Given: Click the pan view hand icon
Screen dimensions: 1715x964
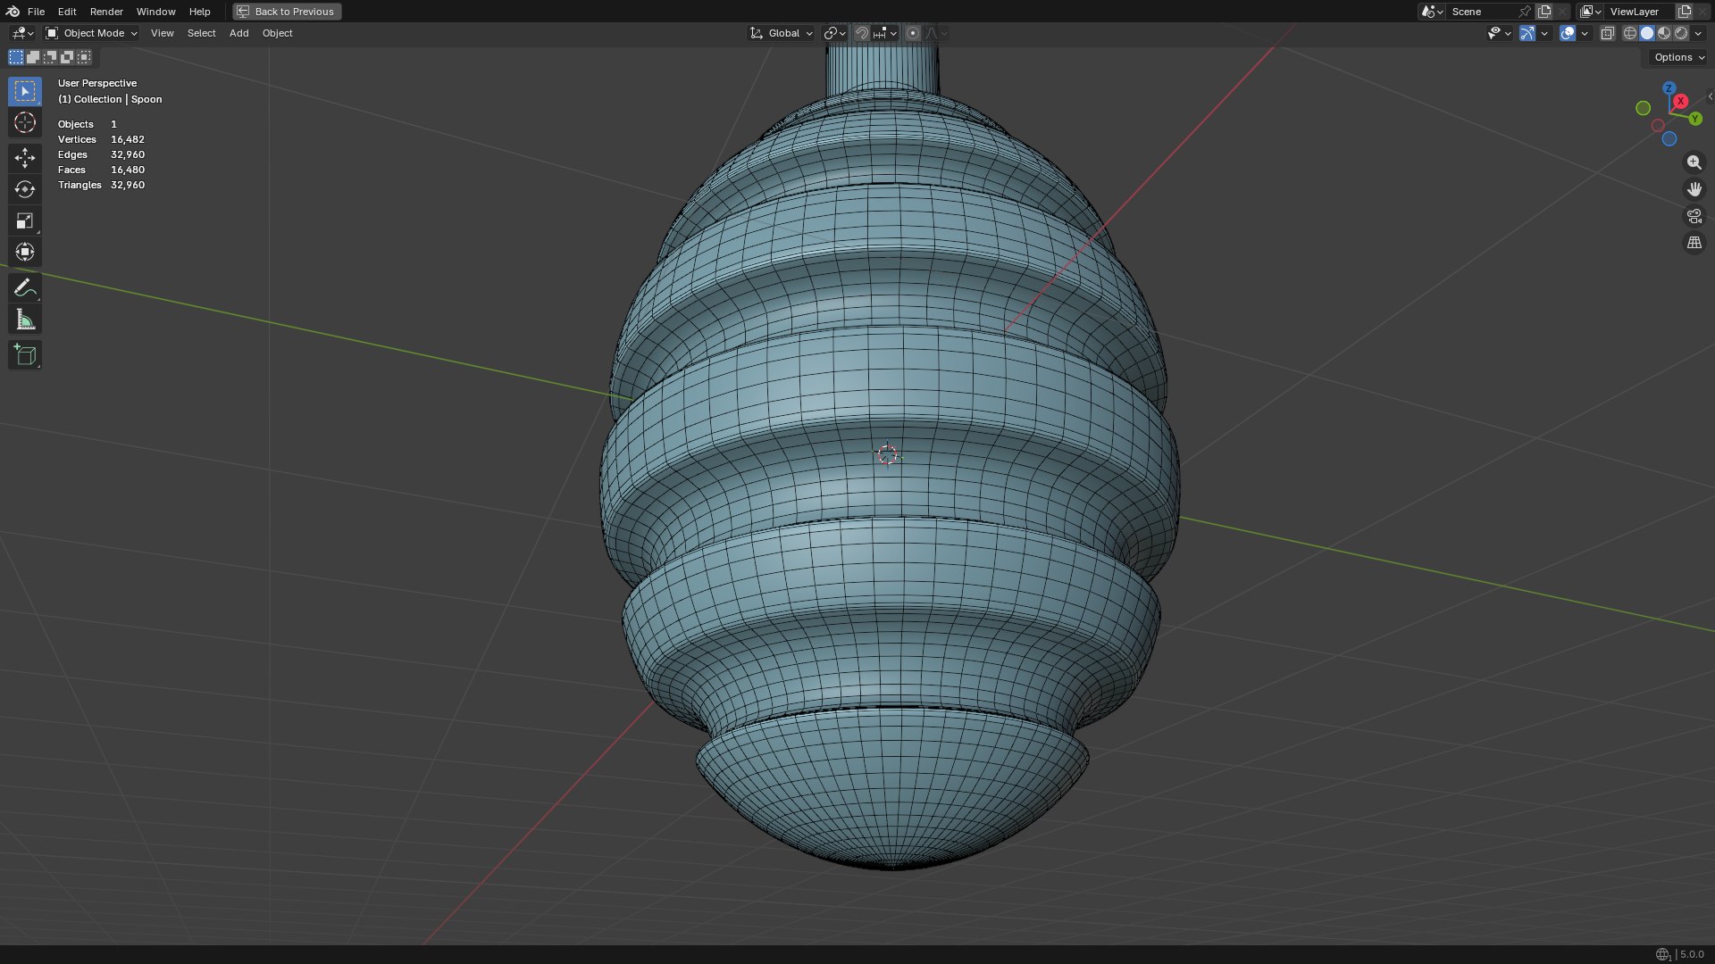Looking at the screenshot, I should [1694, 189].
